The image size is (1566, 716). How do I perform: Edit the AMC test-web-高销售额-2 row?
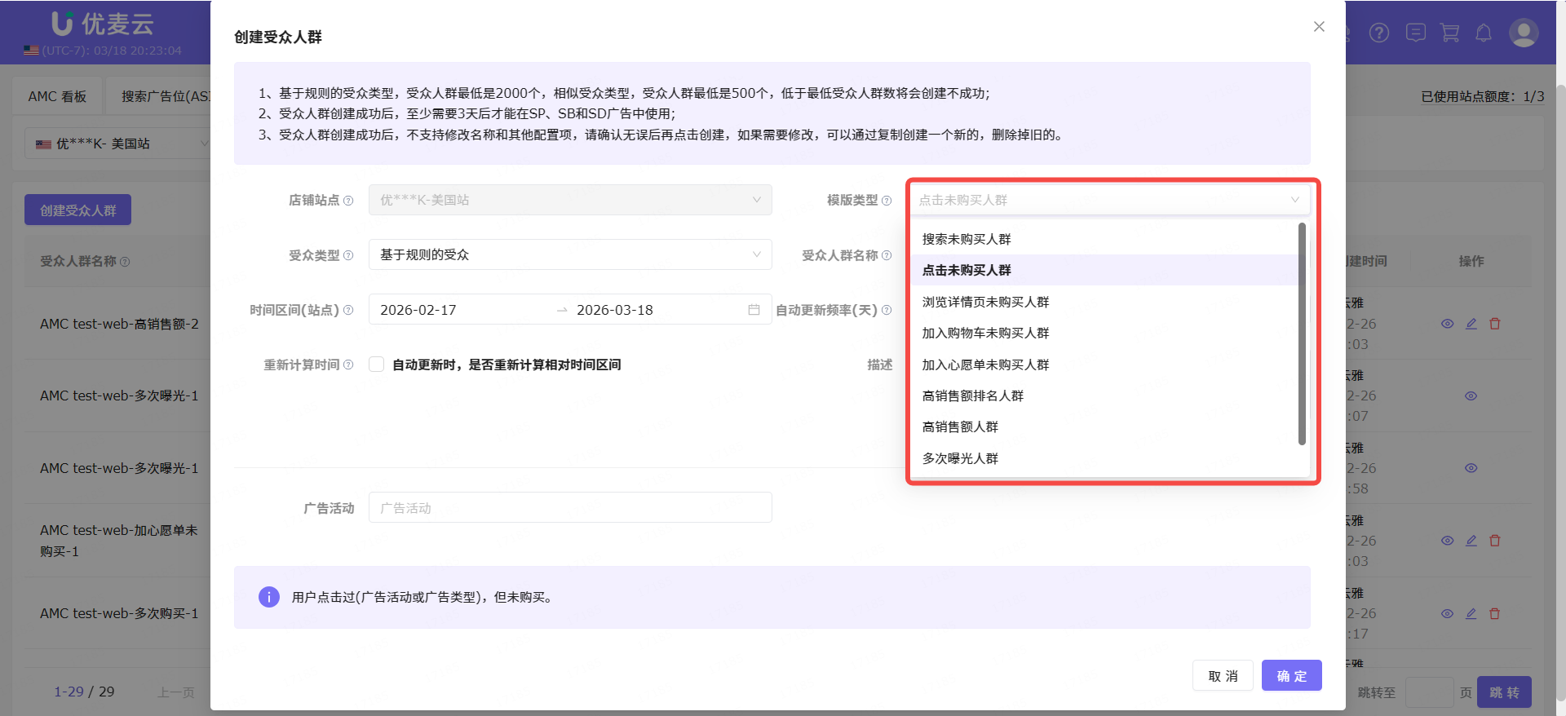[1471, 324]
